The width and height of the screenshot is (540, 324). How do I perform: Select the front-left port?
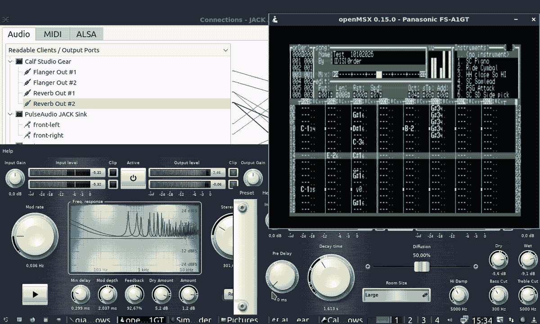coord(46,125)
